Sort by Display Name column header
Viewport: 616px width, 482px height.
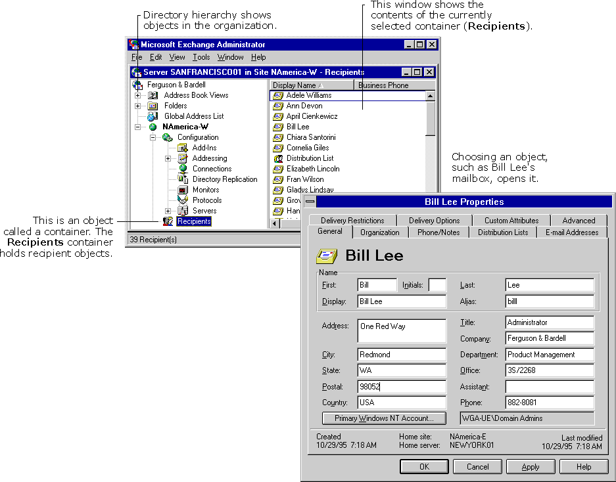click(x=312, y=85)
